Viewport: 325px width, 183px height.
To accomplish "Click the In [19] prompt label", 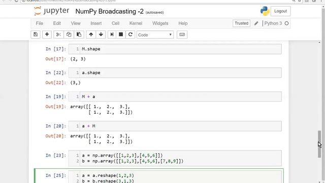I will coord(56,97).
